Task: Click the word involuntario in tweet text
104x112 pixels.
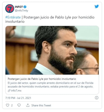Action: tap(15, 22)
